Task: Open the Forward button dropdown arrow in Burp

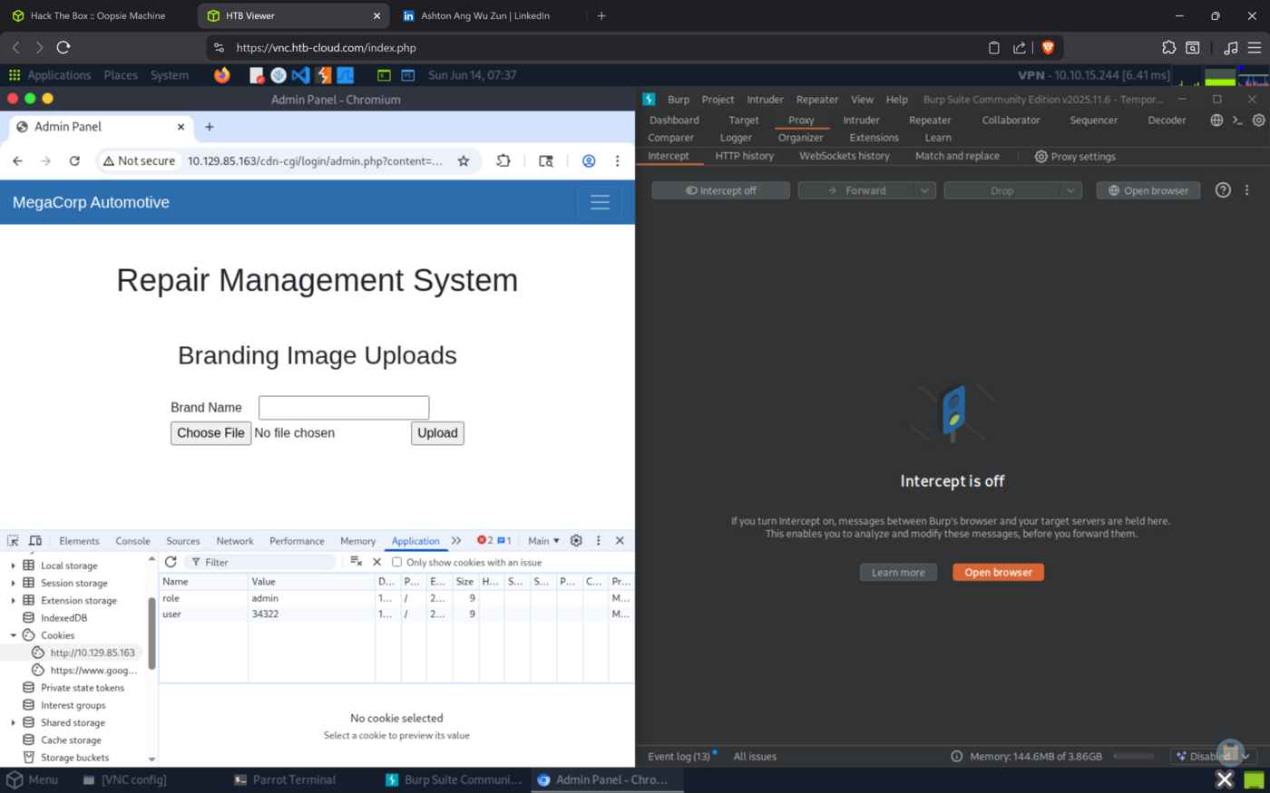Action: pyautogui.click(x=924, y=190)
